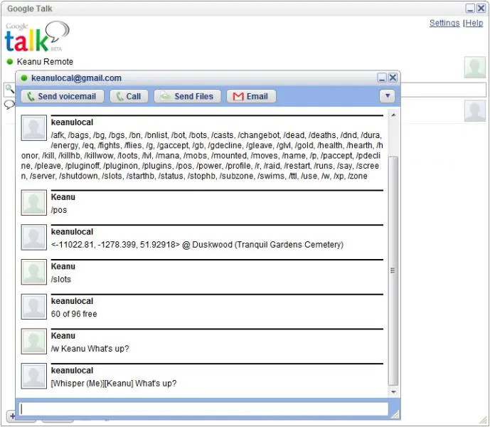
Task: Minimize the keanulocal@gmail.com chat window
Action: (382, 78)
